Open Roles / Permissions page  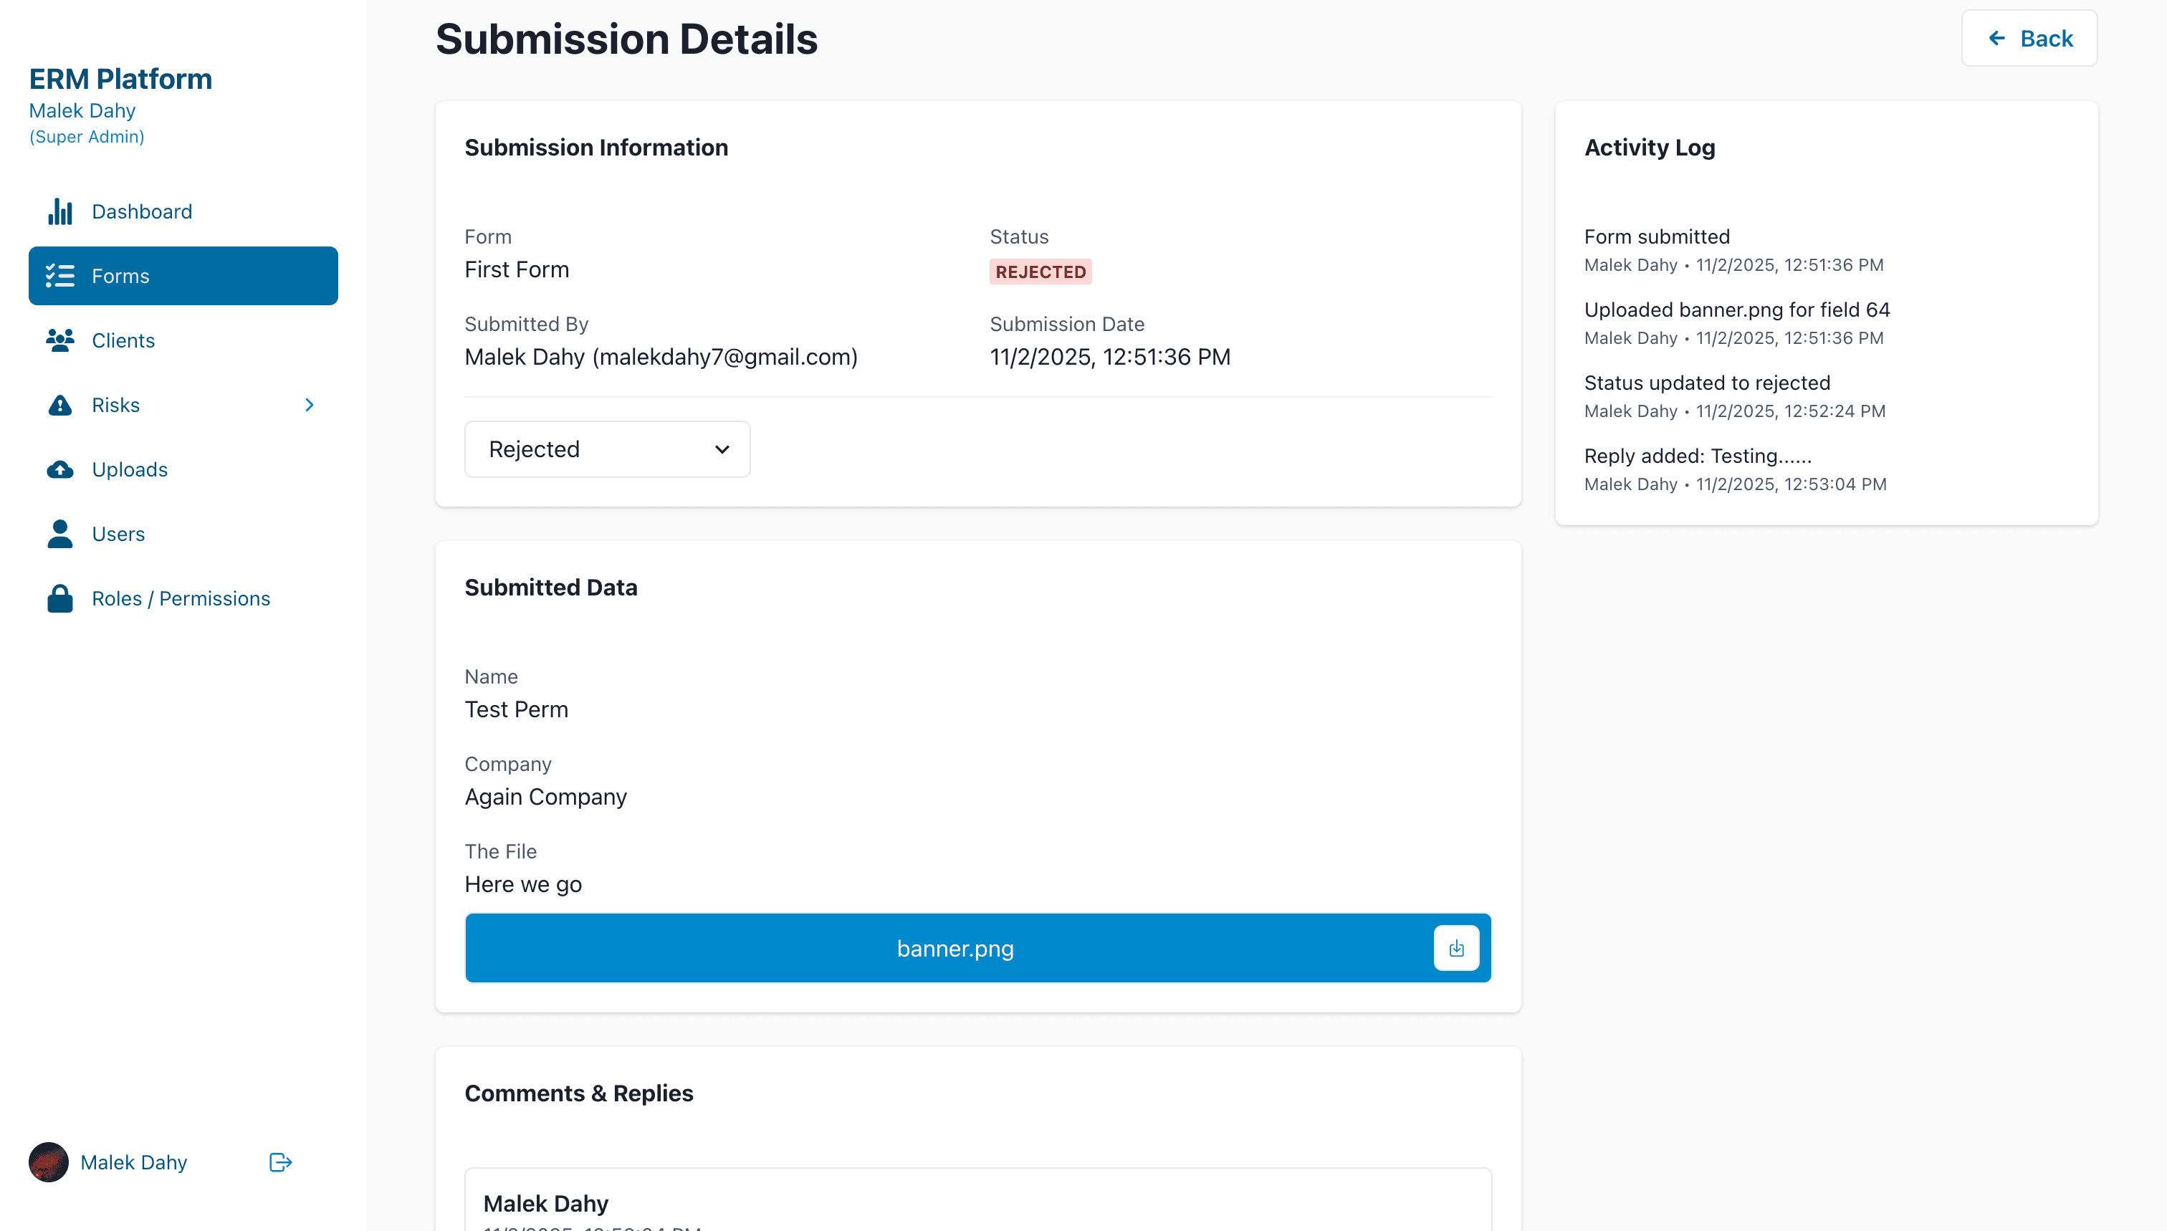(183, 598)
